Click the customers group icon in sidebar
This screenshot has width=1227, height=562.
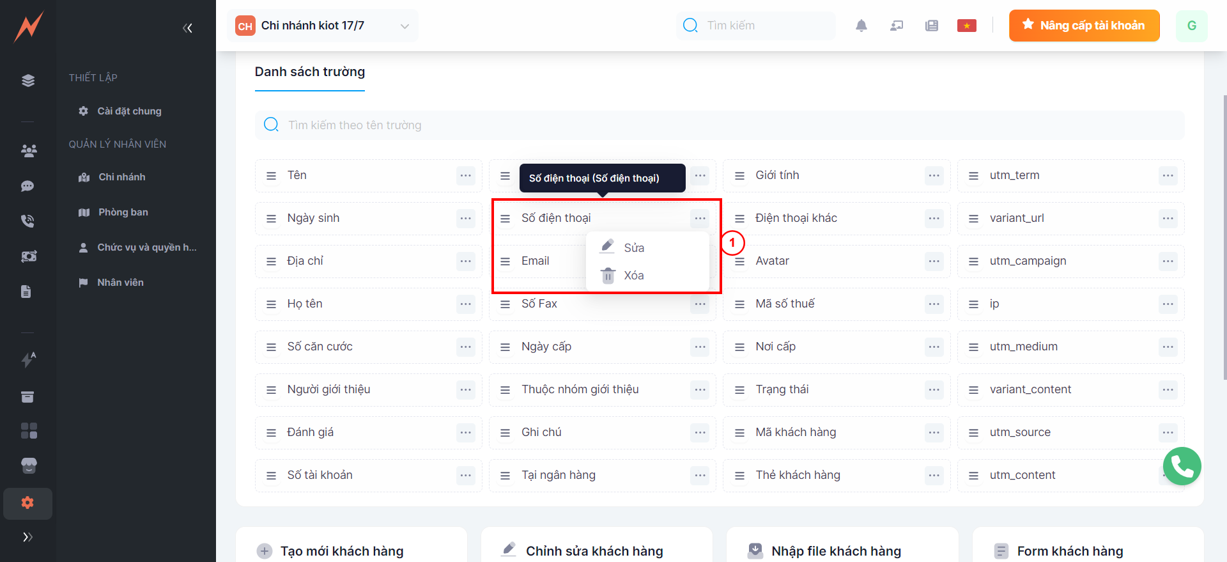(28, 151)
